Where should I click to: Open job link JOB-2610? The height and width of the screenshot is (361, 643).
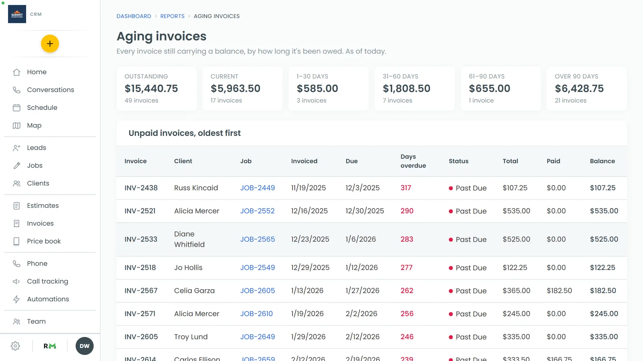tap(256, 314)
